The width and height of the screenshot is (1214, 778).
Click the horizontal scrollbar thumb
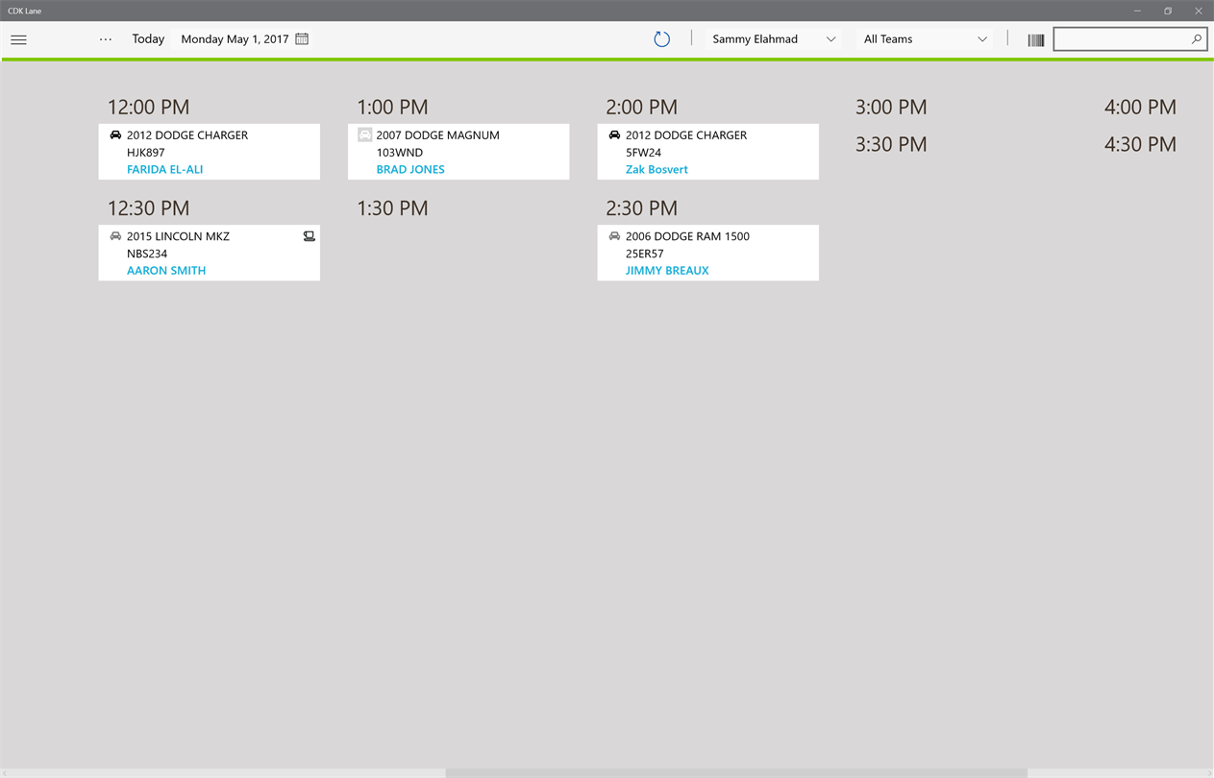(x=736, y=773)
